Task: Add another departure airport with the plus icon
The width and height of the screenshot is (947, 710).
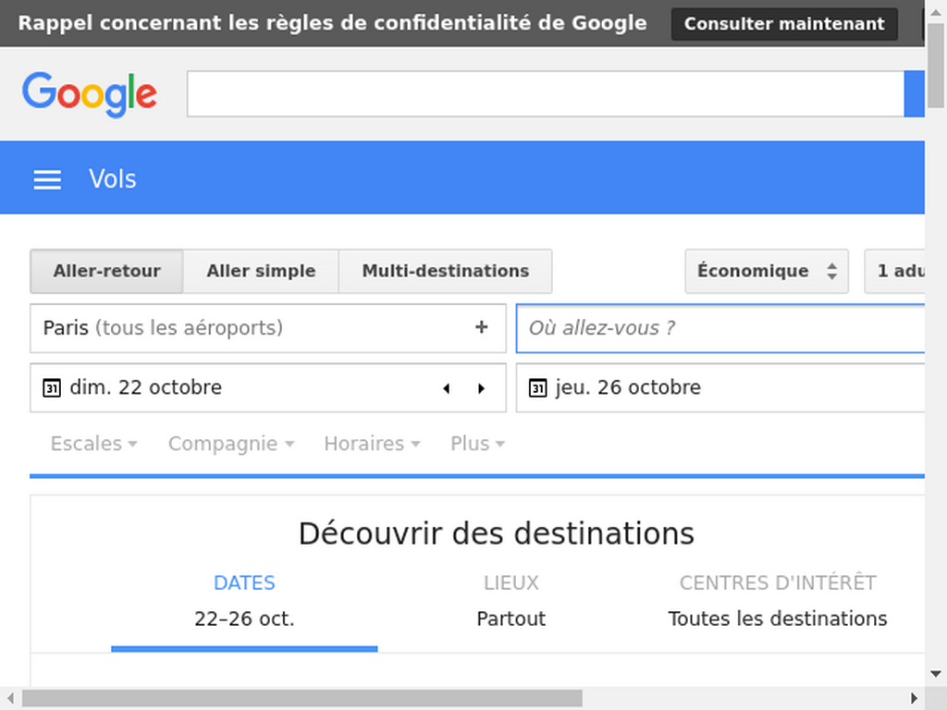Action: click(x=481, y=327)
